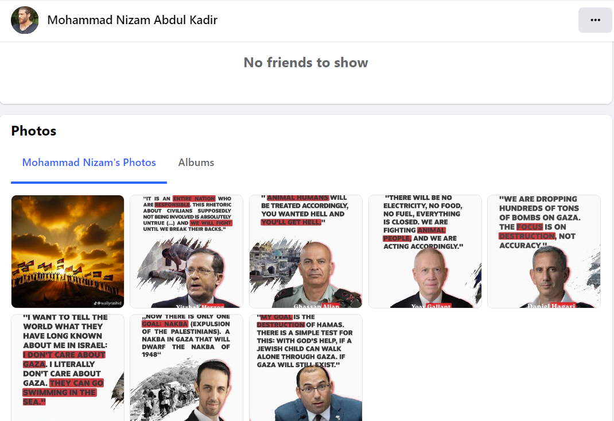
Task: Click the Yoav Gallant name caption
Action: pos(431,306)
